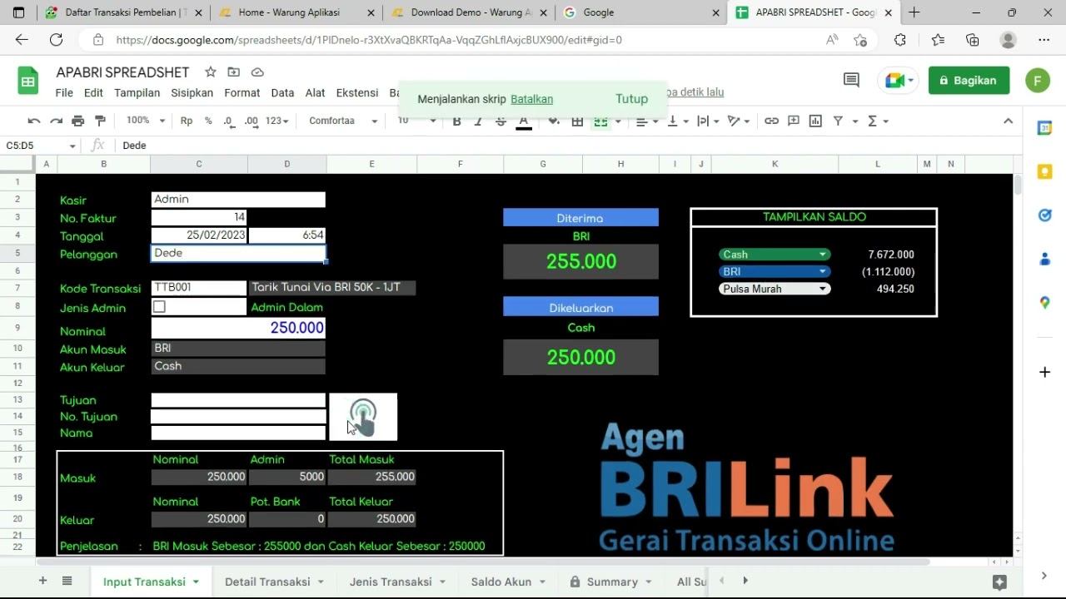Screen dimensions: 1066x599
Task: Create a filter with funnel icon
Action: tap(839, 121)
